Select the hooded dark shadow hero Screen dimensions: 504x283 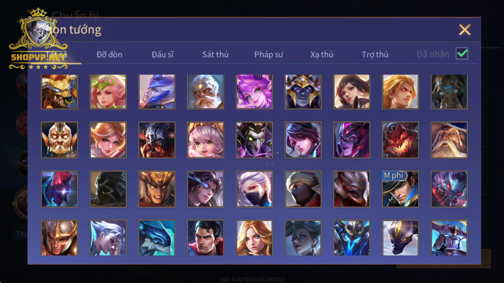point(108,189)
